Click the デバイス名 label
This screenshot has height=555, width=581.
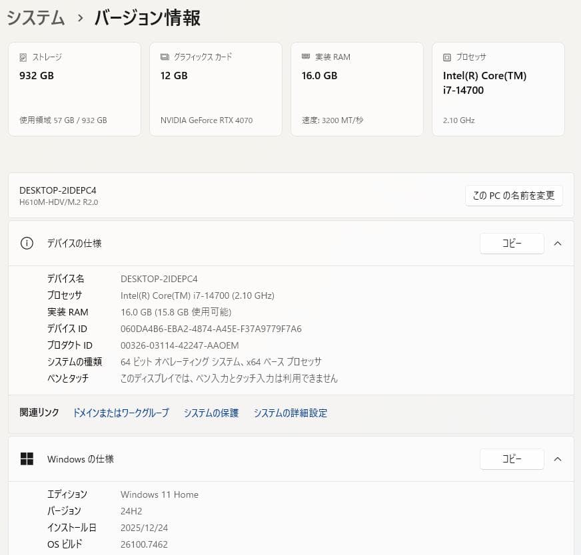pyautogui.click(x=65, y=279)
